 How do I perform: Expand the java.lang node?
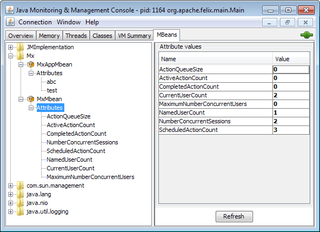(10, 195)
